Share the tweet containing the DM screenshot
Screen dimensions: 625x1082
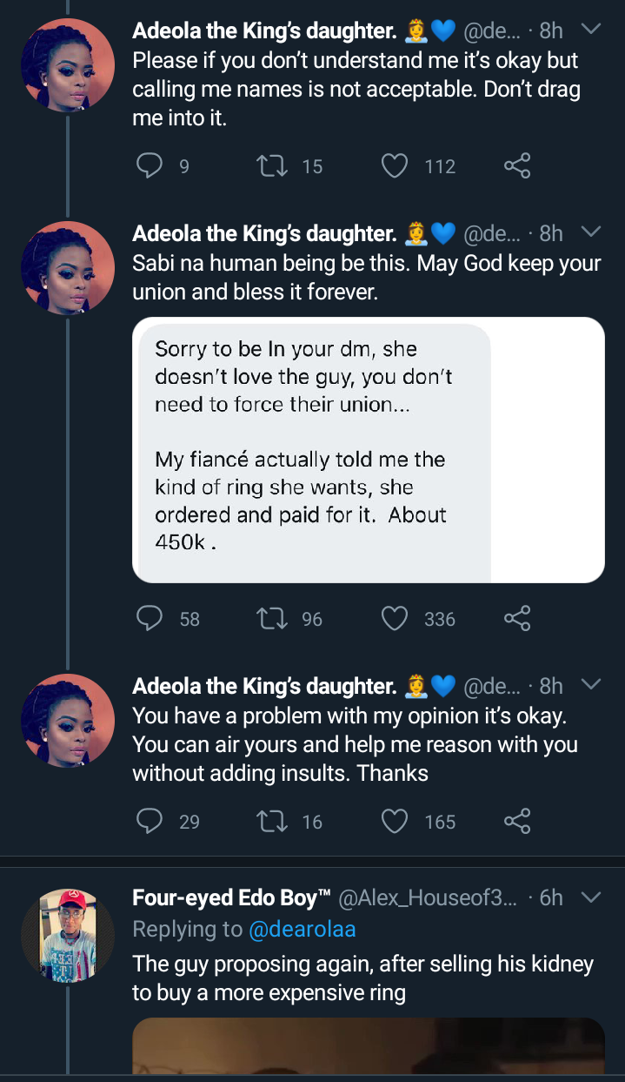517,618
